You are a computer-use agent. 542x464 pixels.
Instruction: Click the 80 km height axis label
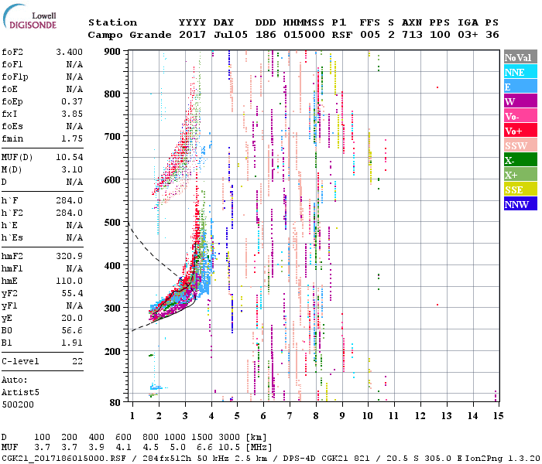point(115,402)
